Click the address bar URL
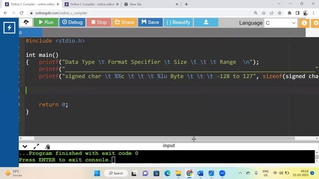 click(x=61, y=13)
